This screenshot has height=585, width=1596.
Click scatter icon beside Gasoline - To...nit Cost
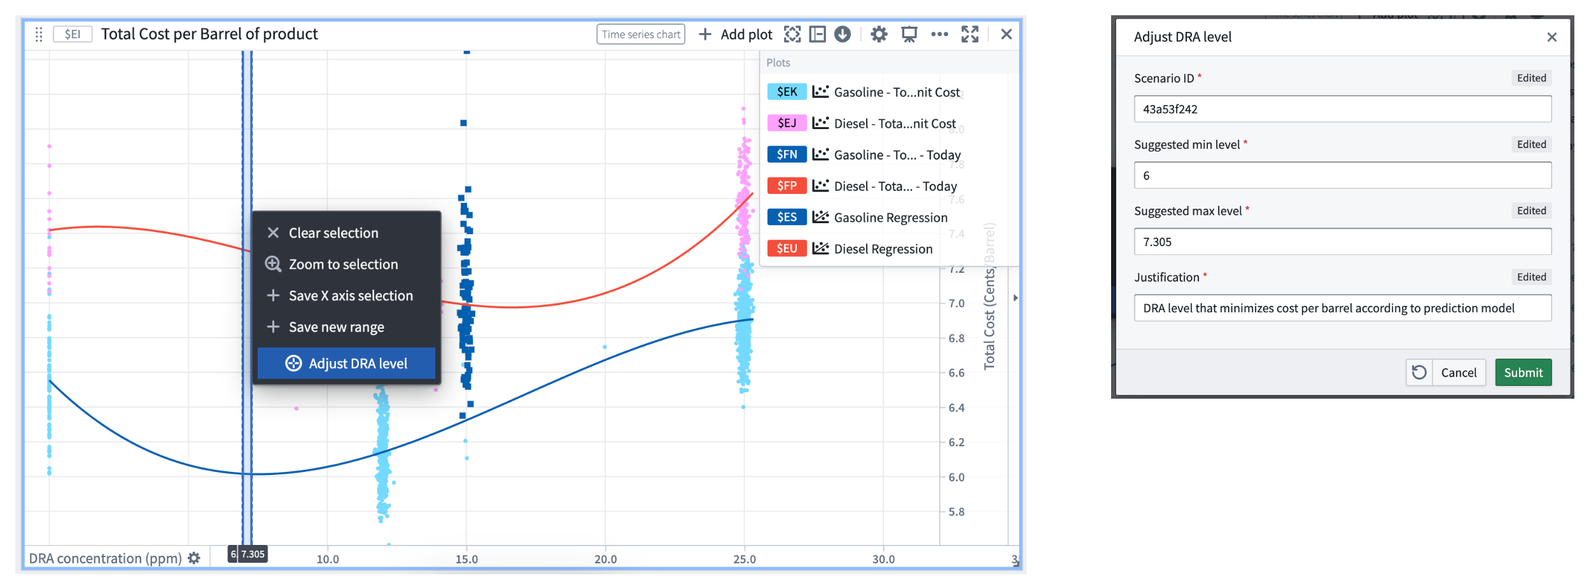tap(821, 92)
